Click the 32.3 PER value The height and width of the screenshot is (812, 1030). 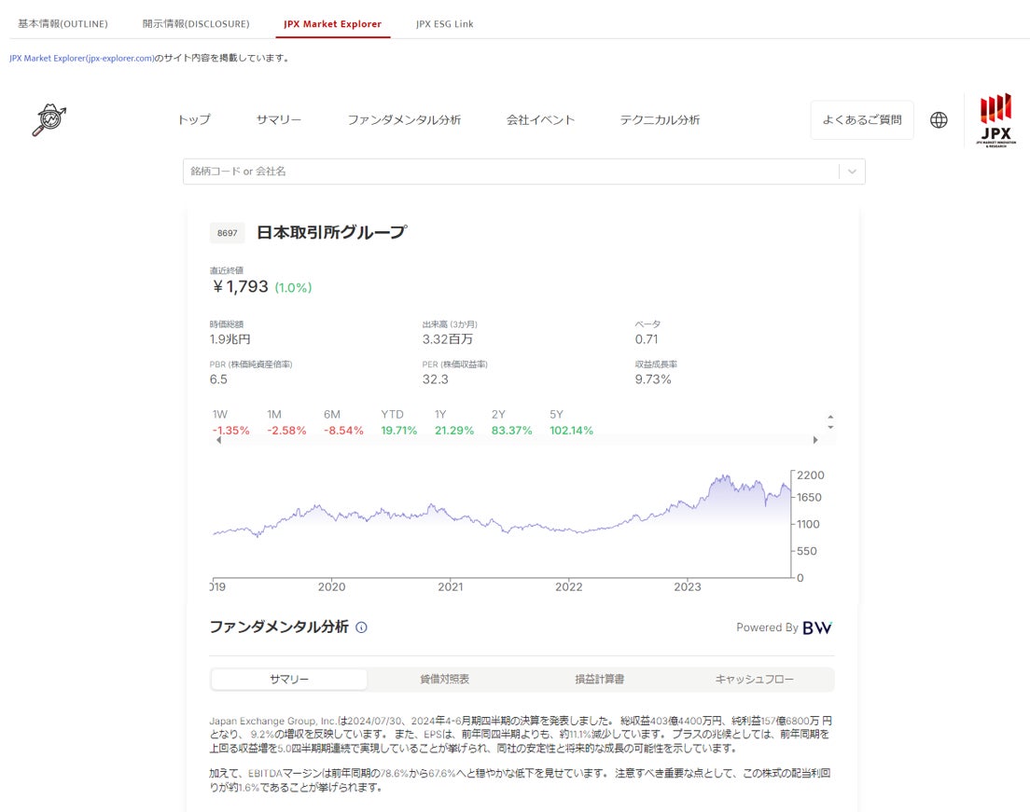(x=435, y=379)
